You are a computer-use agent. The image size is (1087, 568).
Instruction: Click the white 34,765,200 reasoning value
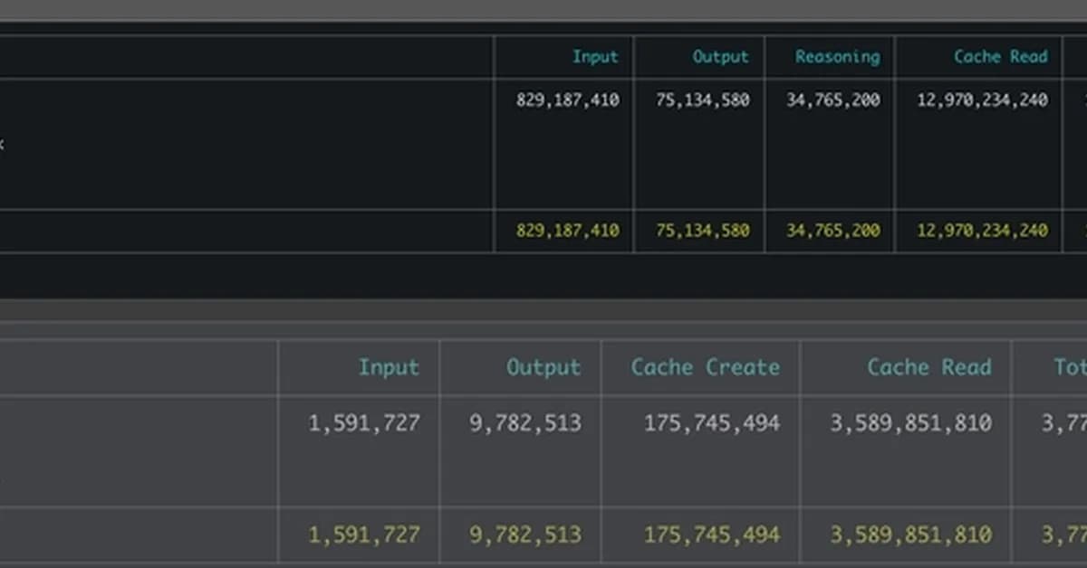tap(832, 100)
